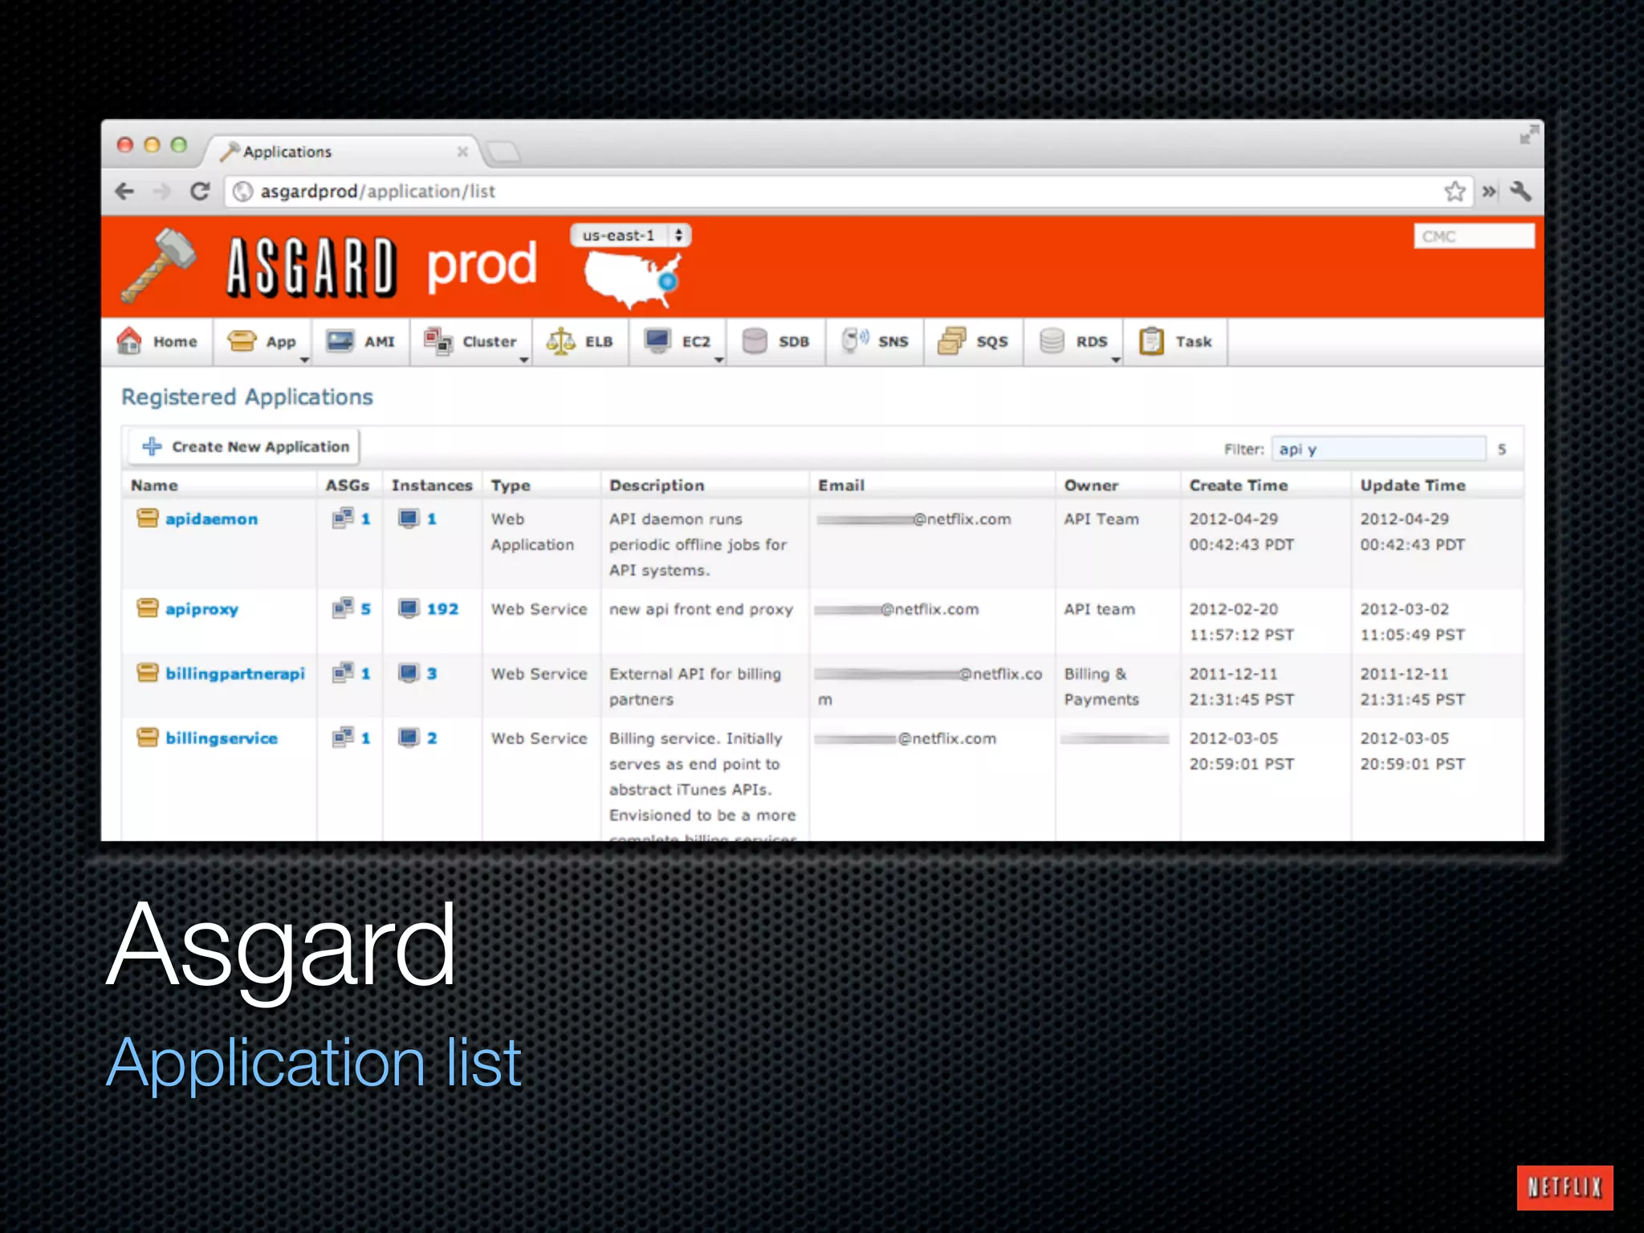Open billingservice instance count 2
This screenshot has height=1233, width=1644.
(432, 739)
